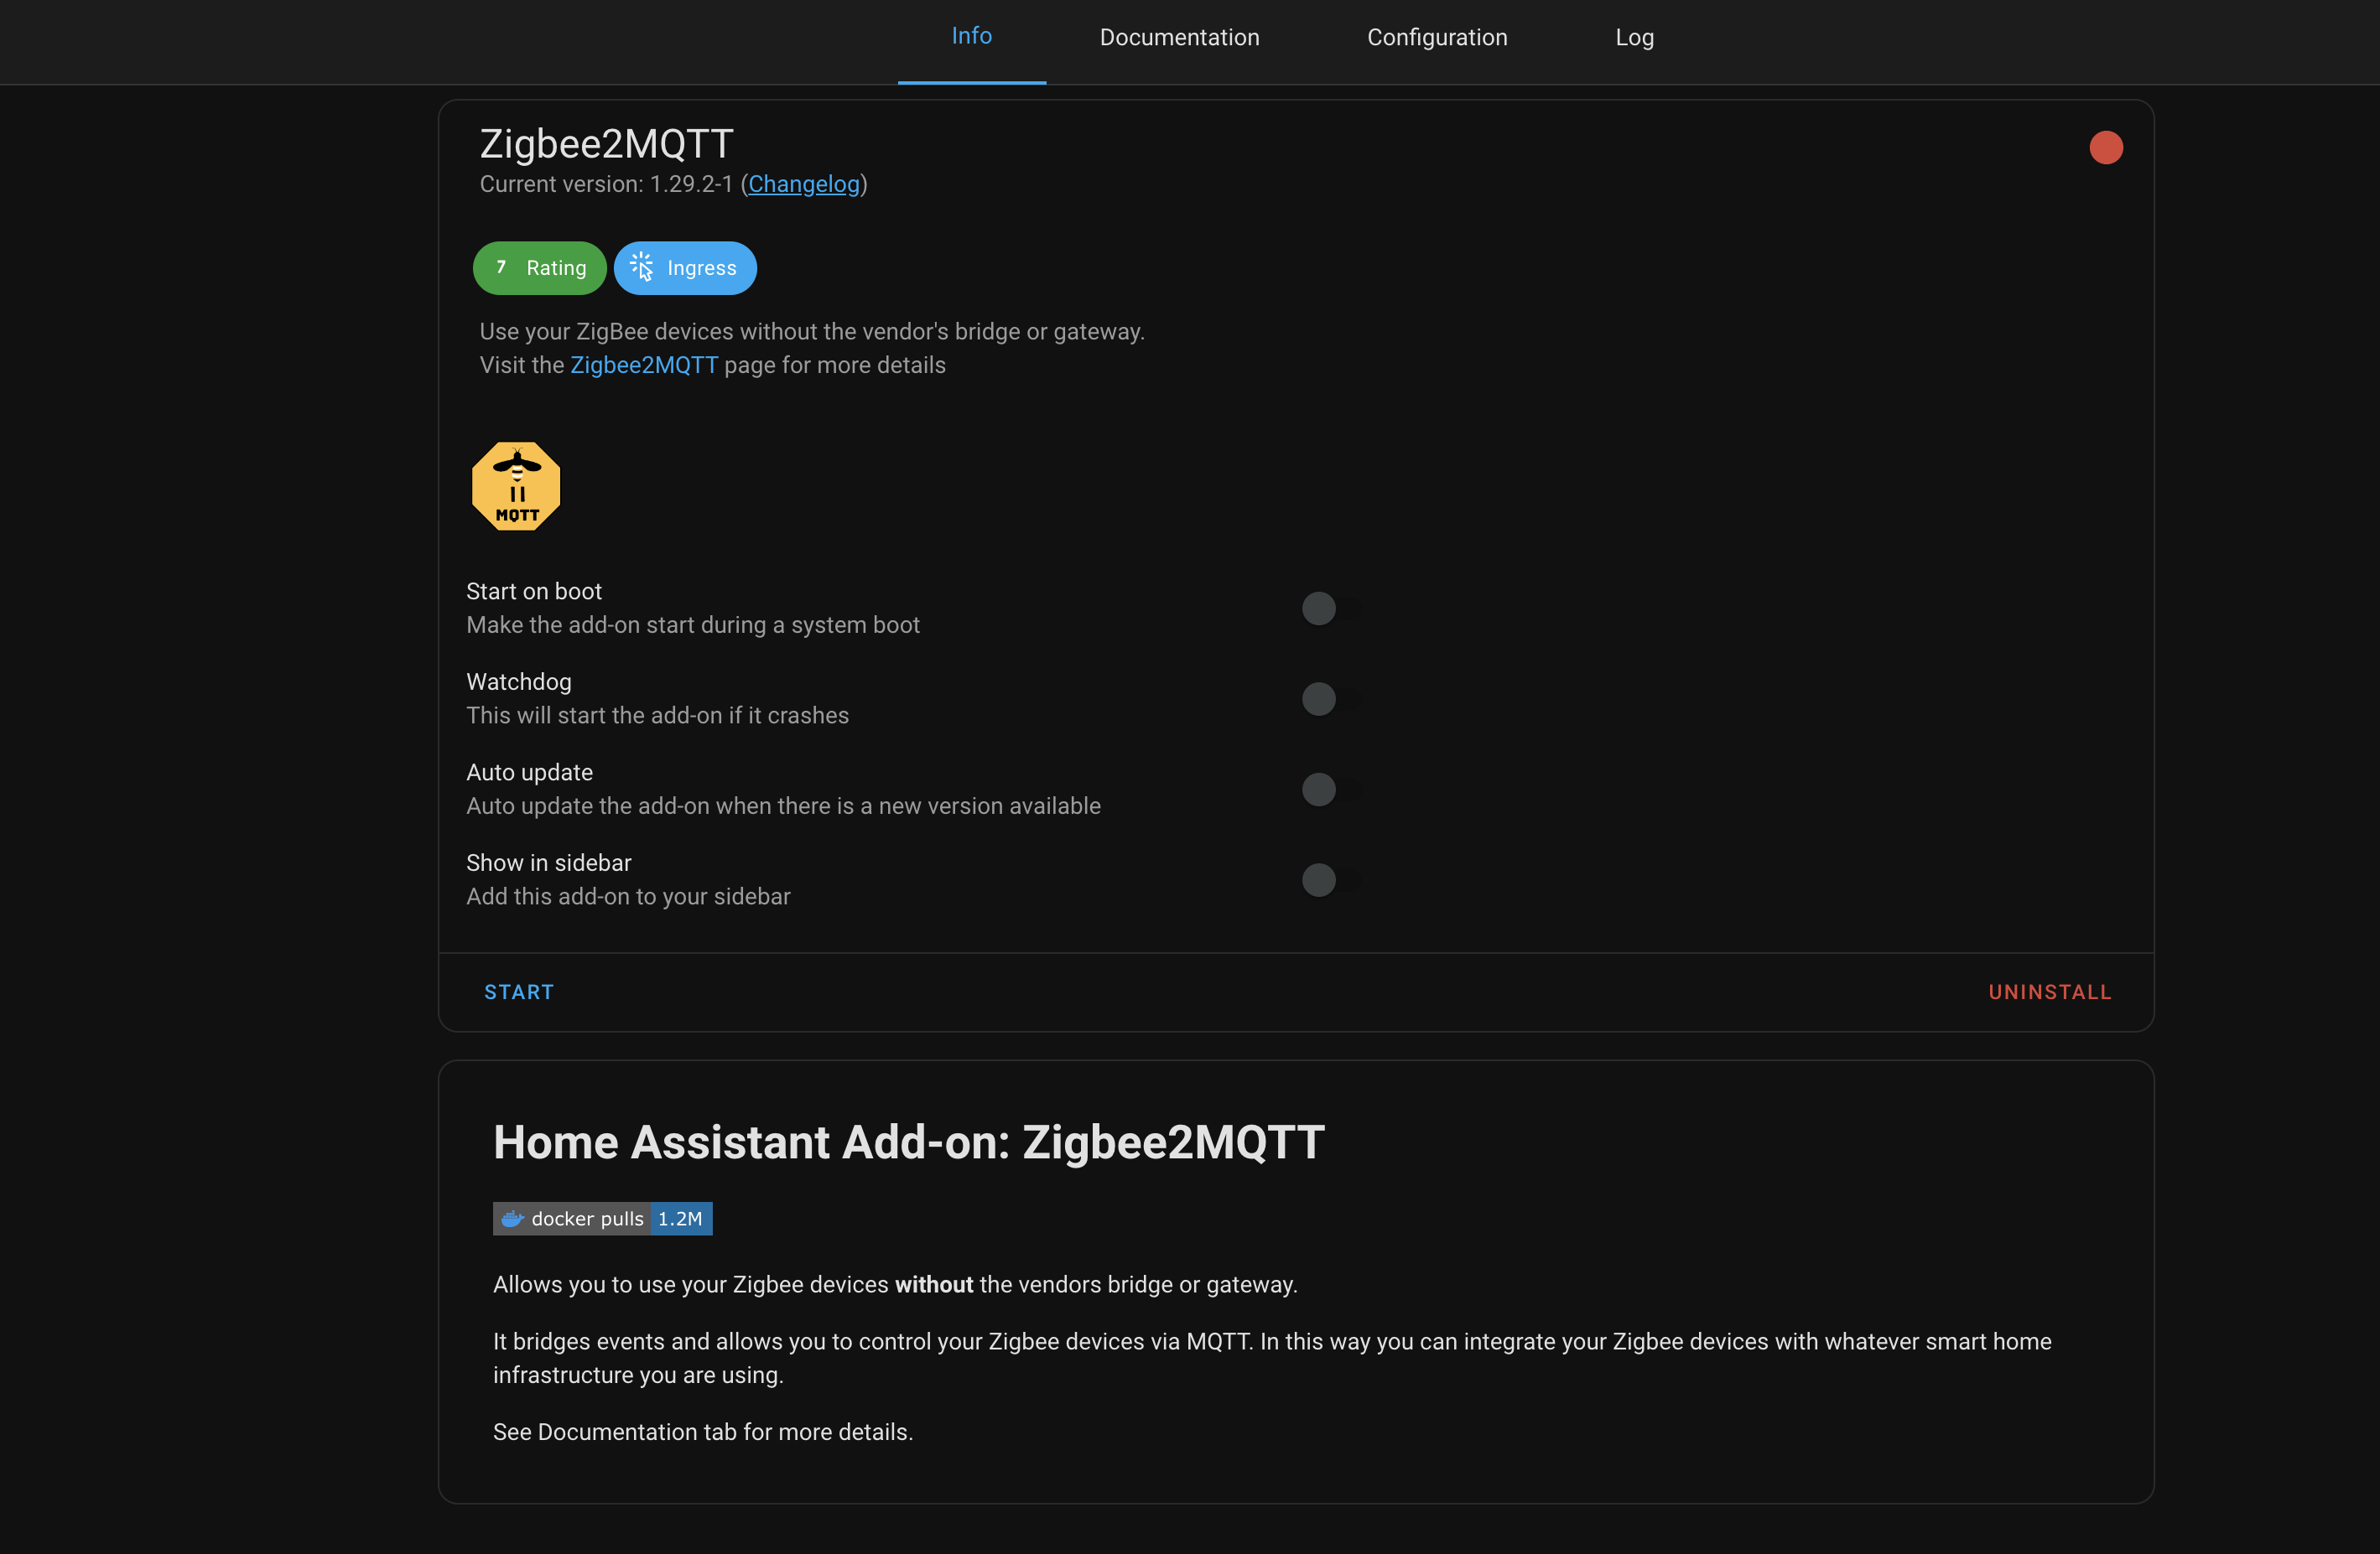2380x1554 pixels.
Task: Click the docker whale icon on the pulls badge
Action: (x=514, y=1218)
